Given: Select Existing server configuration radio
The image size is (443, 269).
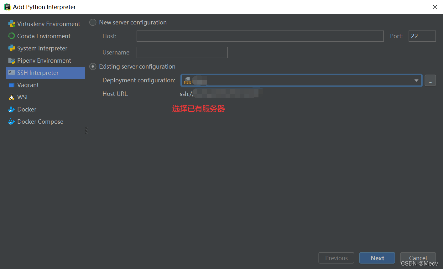Looking at the screenshot, I should coord(93,67).
